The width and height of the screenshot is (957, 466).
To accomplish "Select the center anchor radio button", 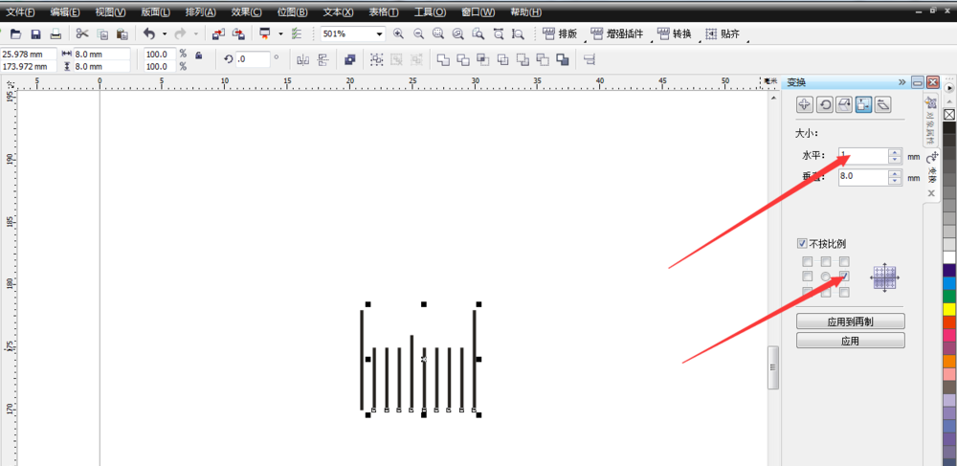I will [826, 277].
